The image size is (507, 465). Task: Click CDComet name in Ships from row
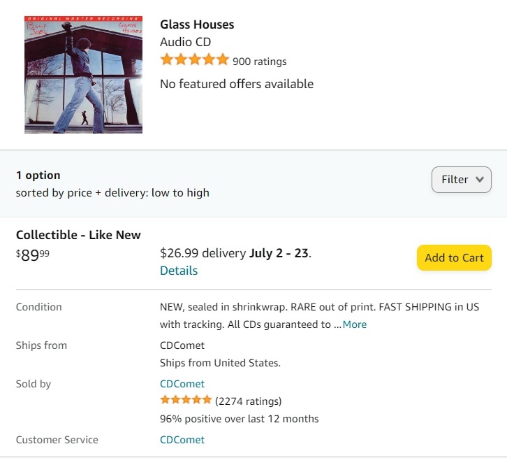(x=182, y=345)
